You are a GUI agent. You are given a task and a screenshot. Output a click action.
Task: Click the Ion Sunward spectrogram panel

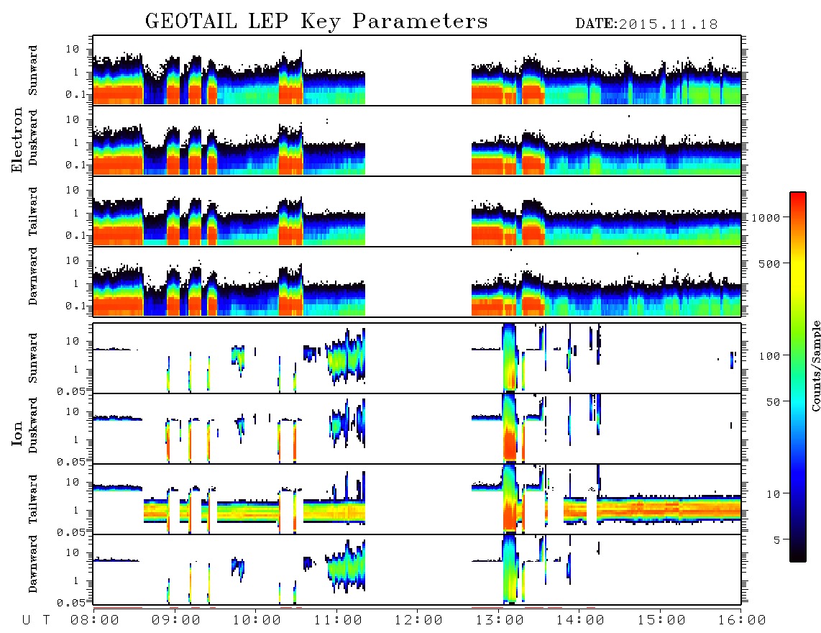point(417,358)
